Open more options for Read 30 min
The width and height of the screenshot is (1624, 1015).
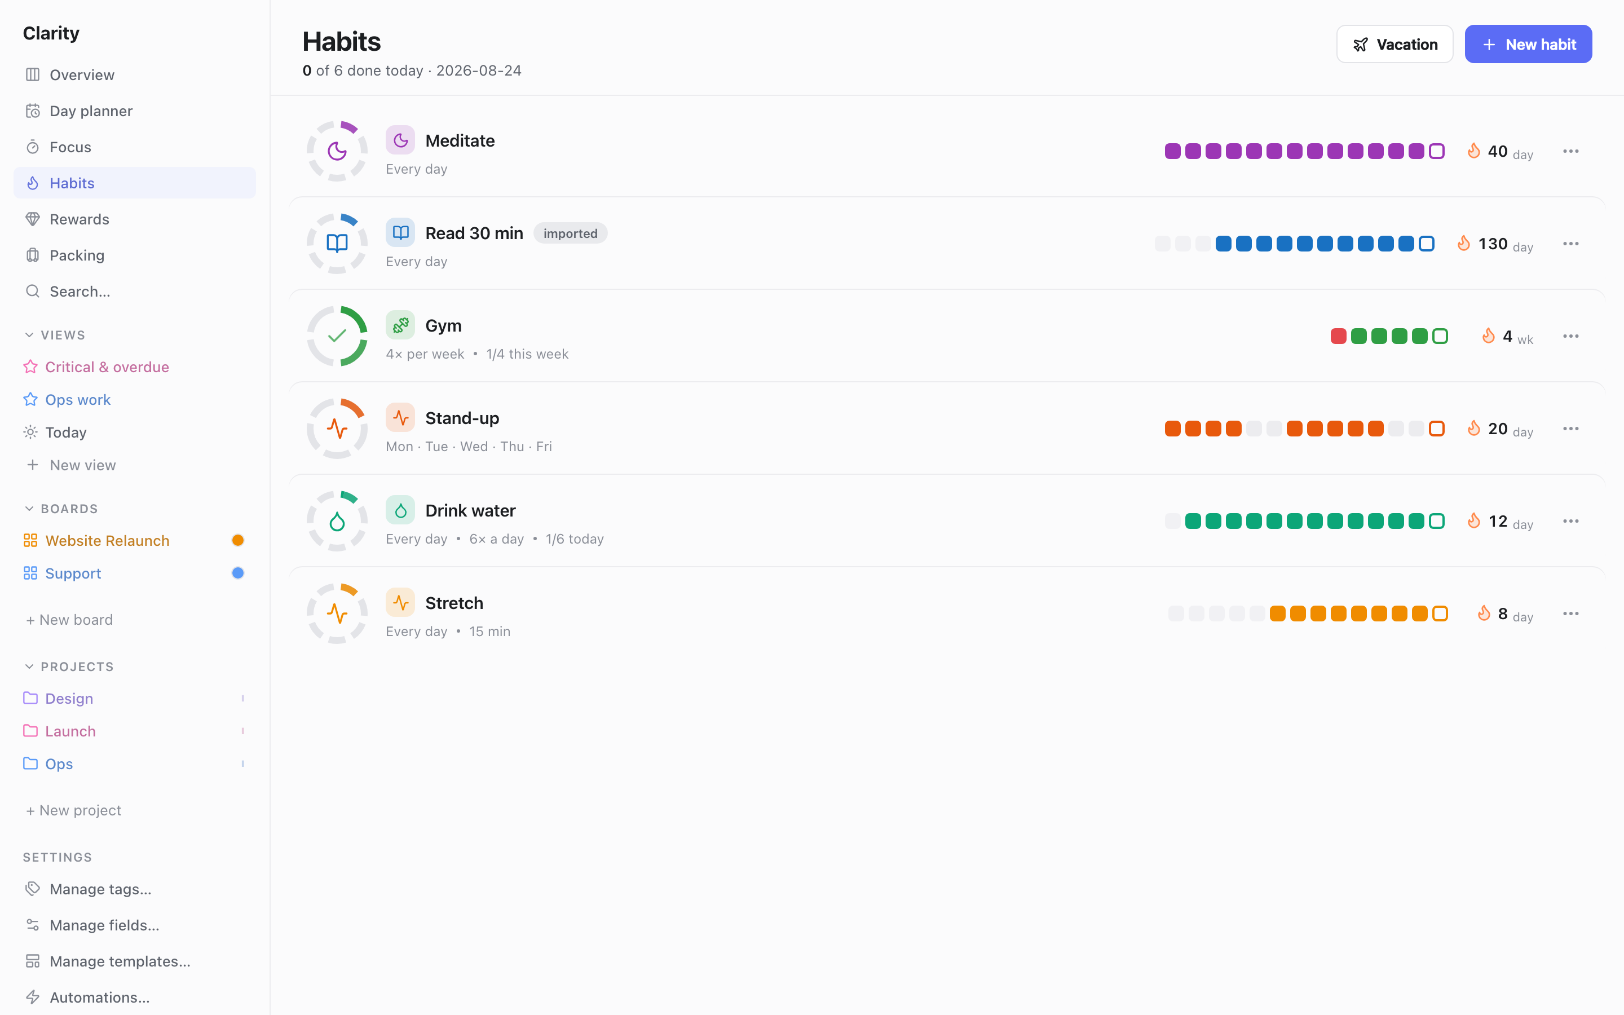click(1570, 244)
